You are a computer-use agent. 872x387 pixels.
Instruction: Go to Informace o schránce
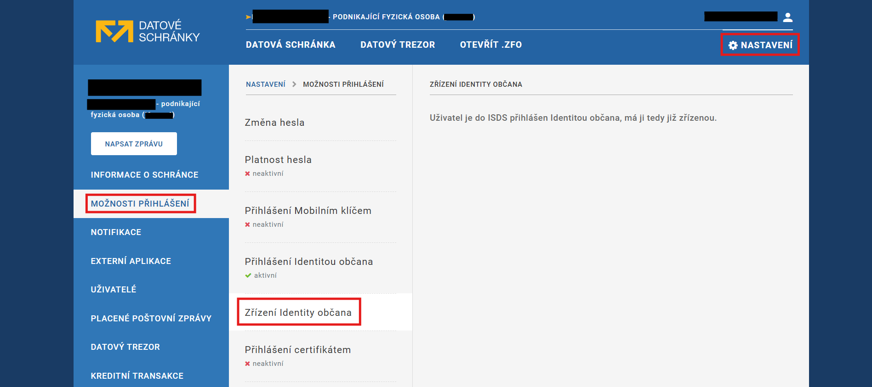[144, 175]
